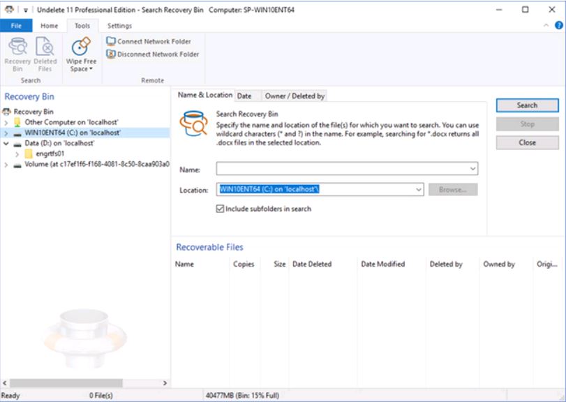Expand Other Computer on 'localhost' node
The height and width of the screenshot is (402, 566).
pos(6,122)
